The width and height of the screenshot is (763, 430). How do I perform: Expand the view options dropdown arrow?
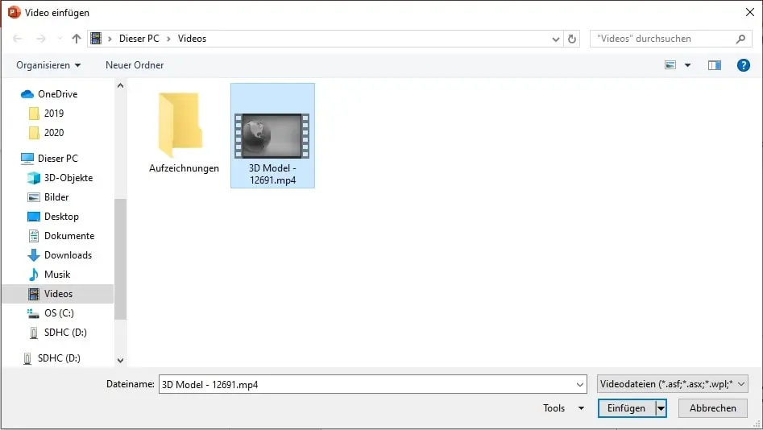pyautogui.click(x=687, y=65)
